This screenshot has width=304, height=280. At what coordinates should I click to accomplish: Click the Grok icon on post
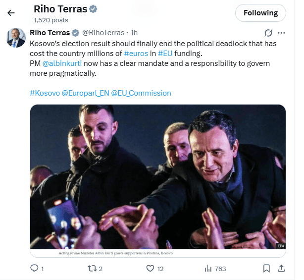[x=268, y=33]
